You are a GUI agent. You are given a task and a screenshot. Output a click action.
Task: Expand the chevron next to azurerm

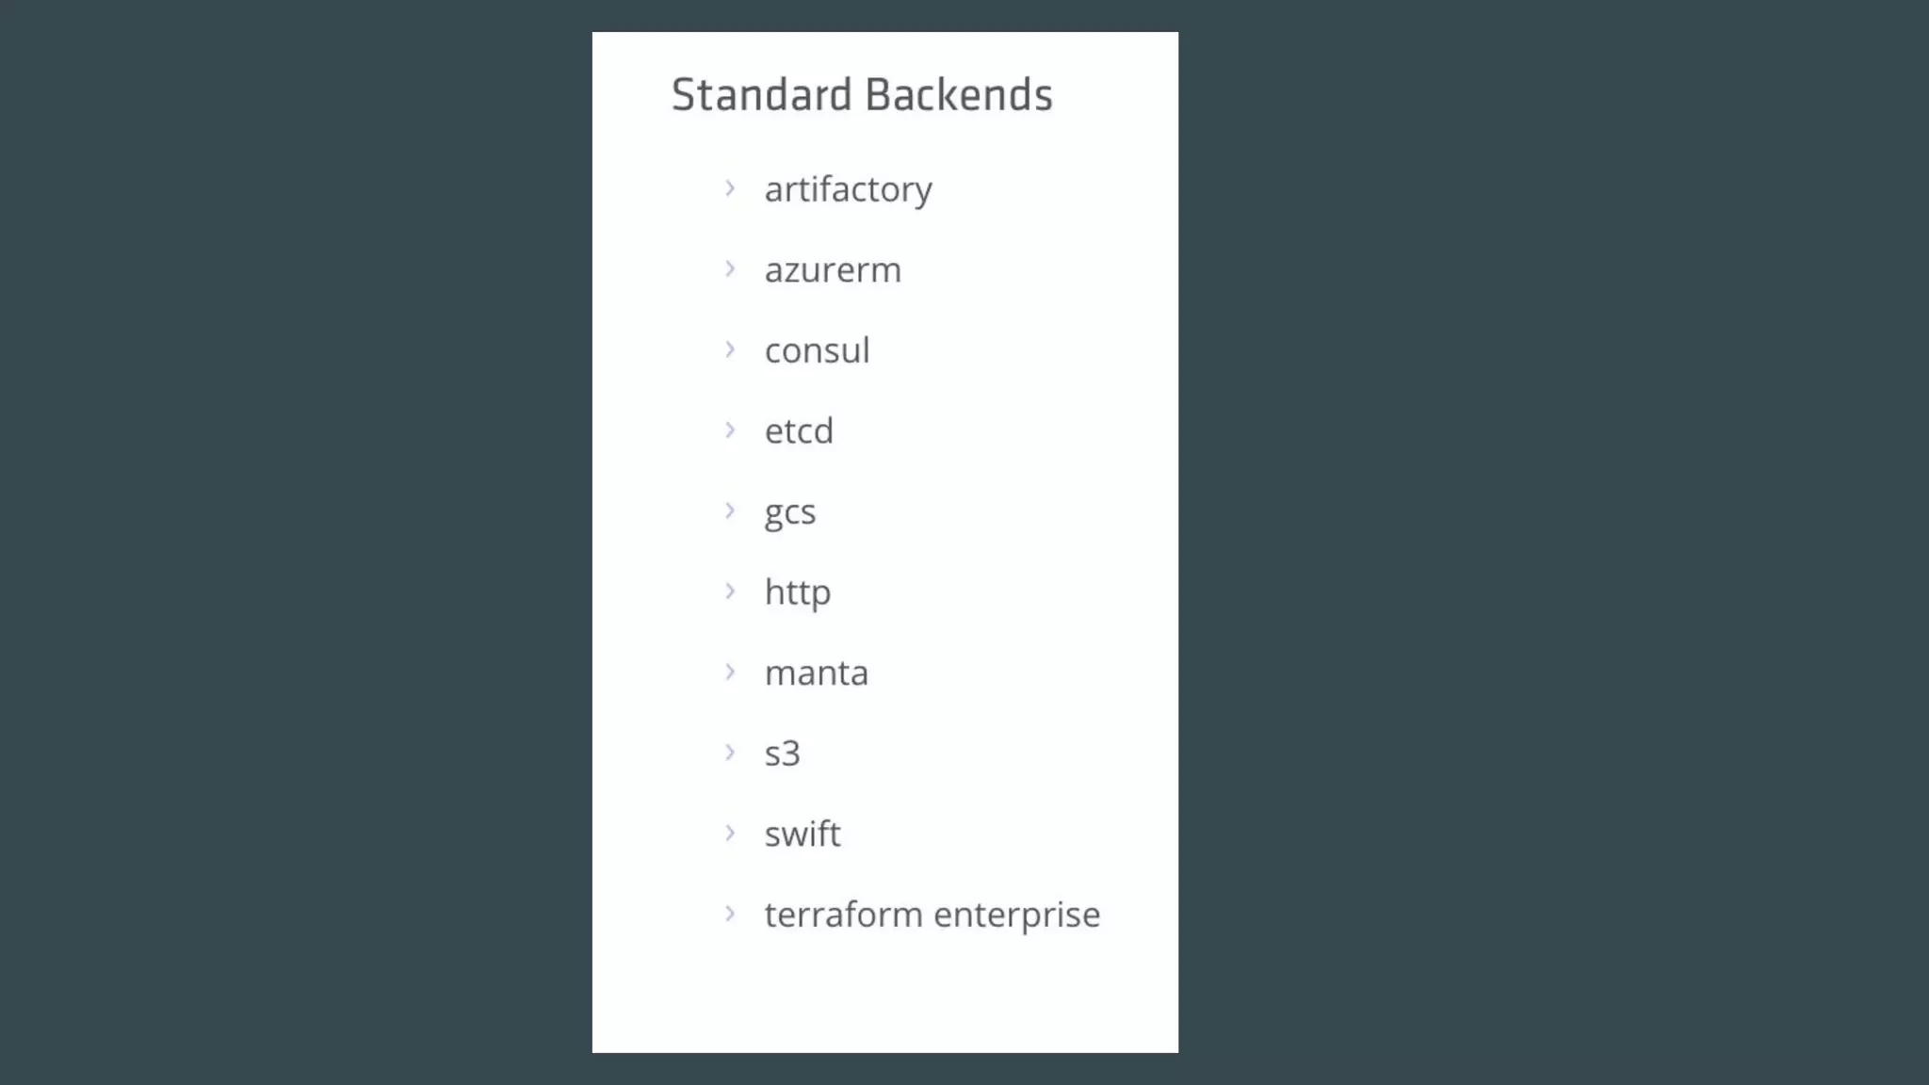click(x=730, y=269)
